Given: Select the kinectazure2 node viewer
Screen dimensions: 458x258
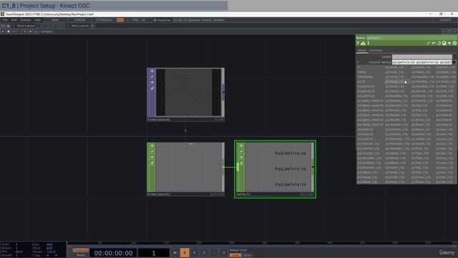Looking at the screenshot, I should coord(188,92).
